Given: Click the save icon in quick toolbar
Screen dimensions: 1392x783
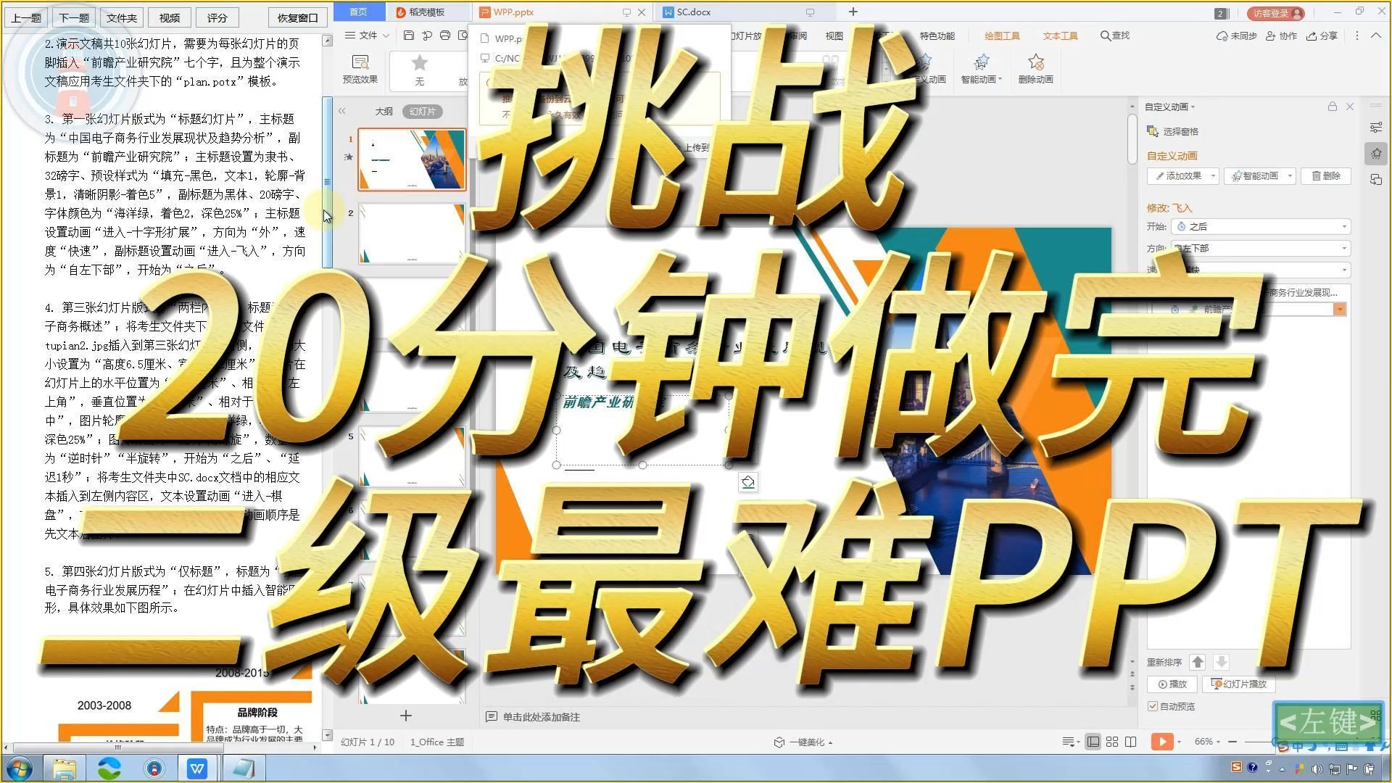Looking at the screenshot, I should pyautogui.click(x=409, y=36).
